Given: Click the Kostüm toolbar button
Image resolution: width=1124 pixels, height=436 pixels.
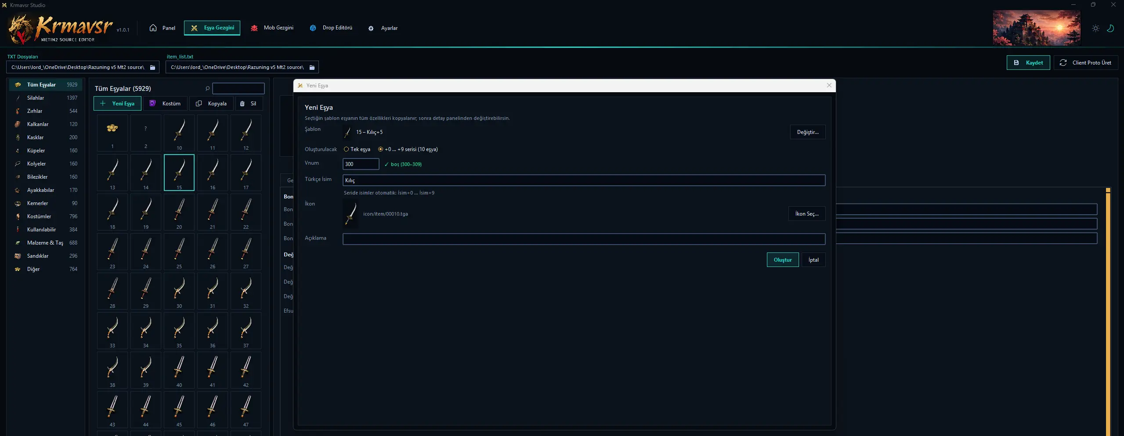Looking at the screenshot, I should 165,104.
